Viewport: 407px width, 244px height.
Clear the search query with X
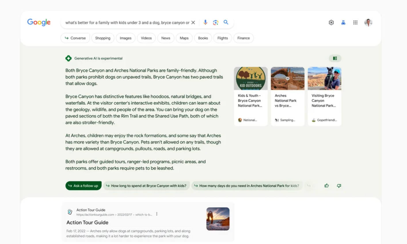click(193, 22)
